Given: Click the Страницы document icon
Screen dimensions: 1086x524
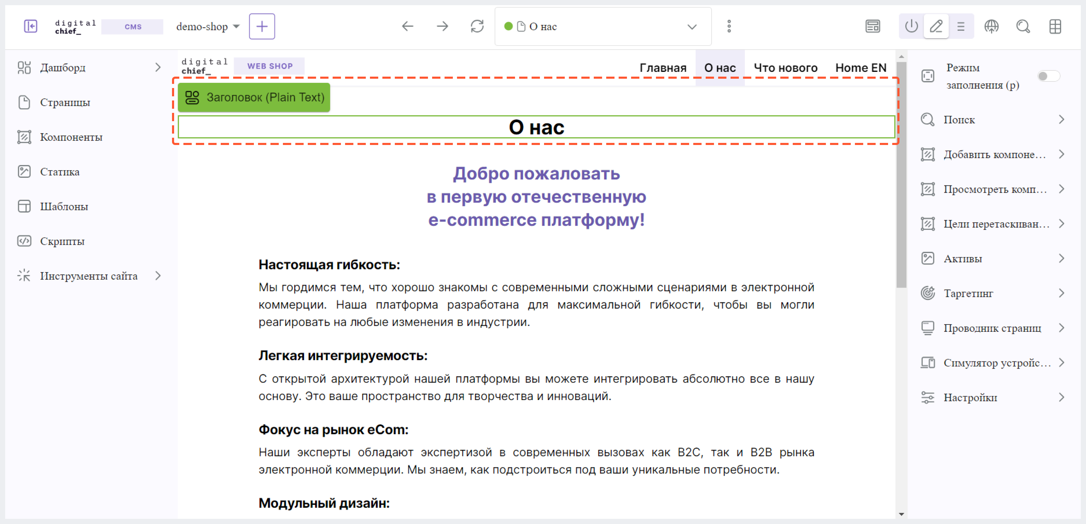Looking at the screenshot, I should pos(24,103).
